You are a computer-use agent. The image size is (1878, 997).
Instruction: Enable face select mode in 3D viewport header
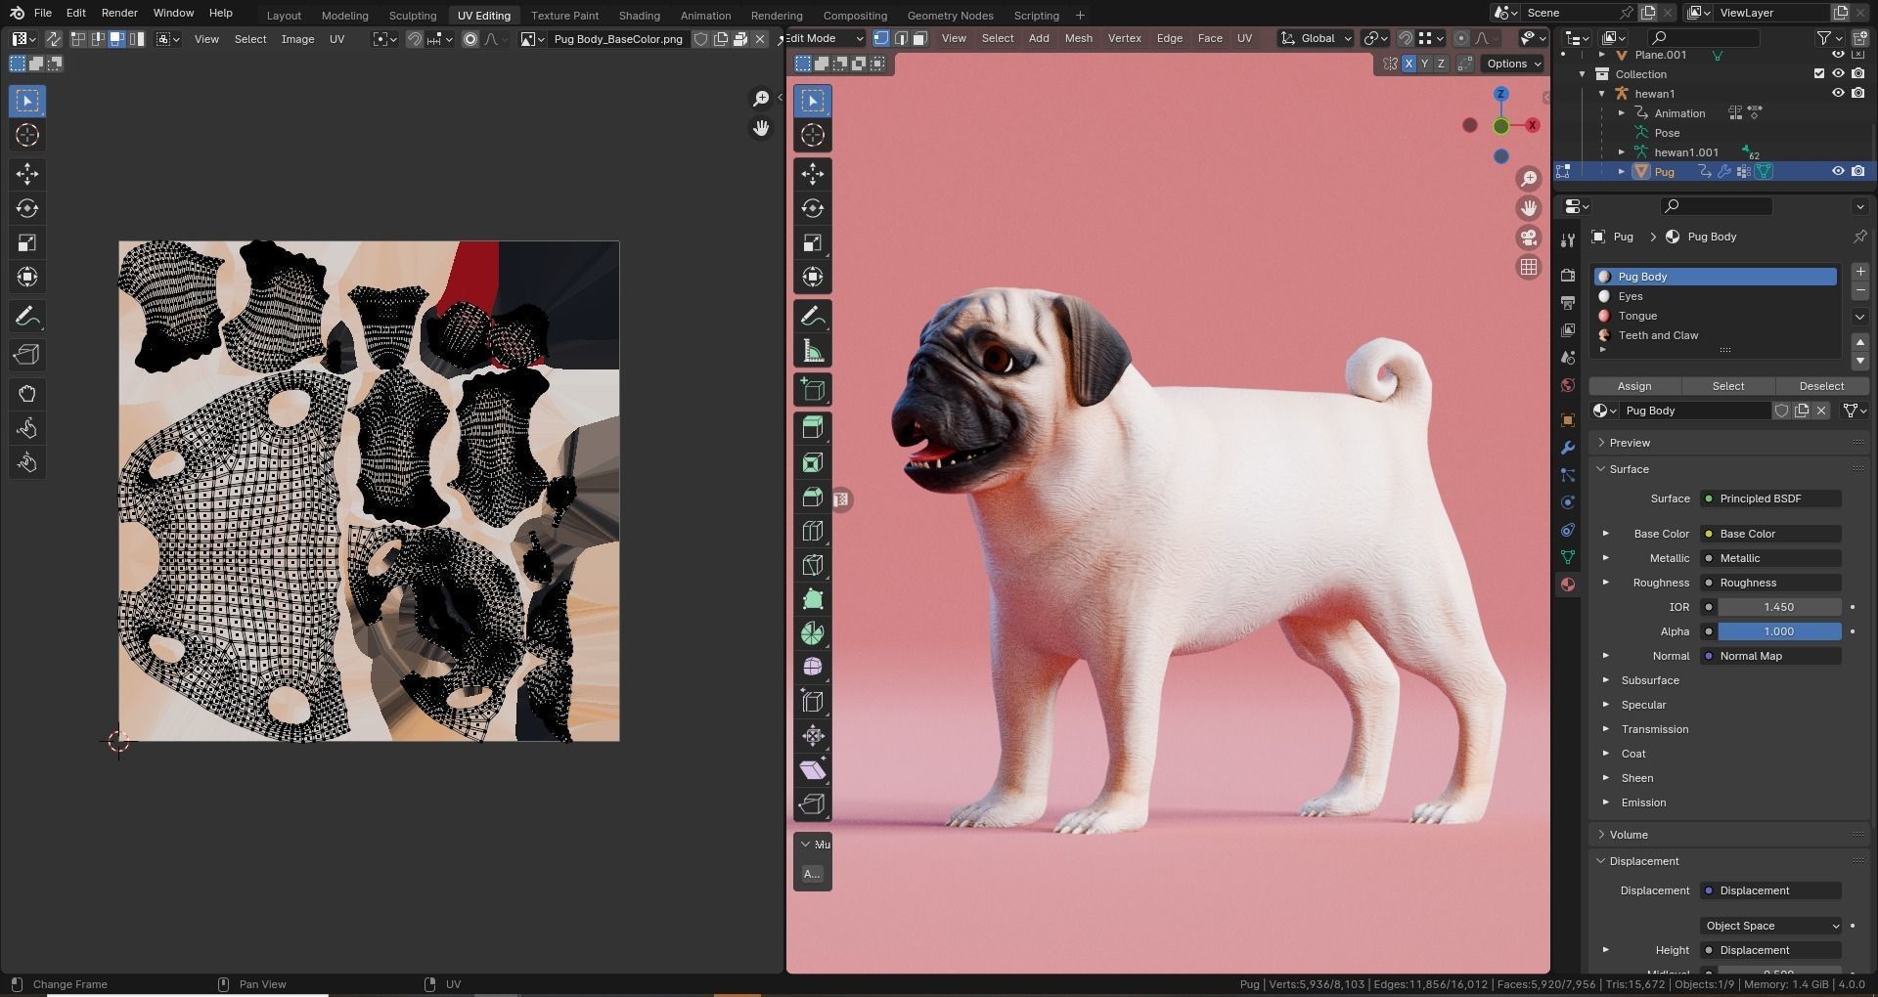pyautogui.click(x=919, y=38)
